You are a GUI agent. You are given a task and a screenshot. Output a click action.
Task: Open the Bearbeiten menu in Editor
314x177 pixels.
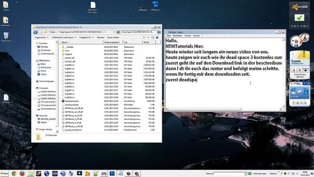178,36
